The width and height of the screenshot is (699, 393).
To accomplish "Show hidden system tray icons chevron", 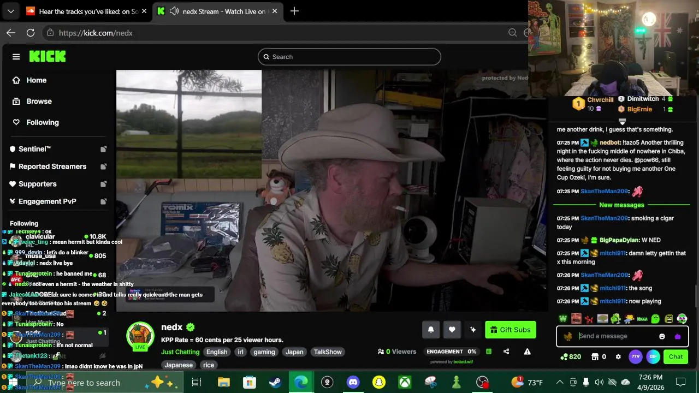I will [x=560, y=383].
